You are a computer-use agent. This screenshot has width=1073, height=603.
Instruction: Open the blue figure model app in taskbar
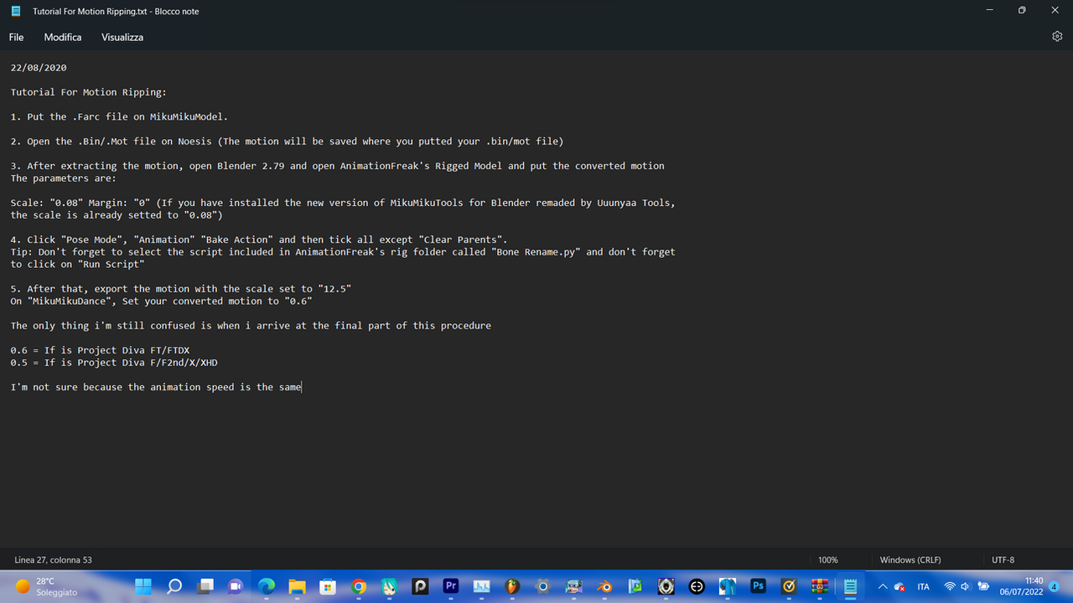tap(727, 586)
